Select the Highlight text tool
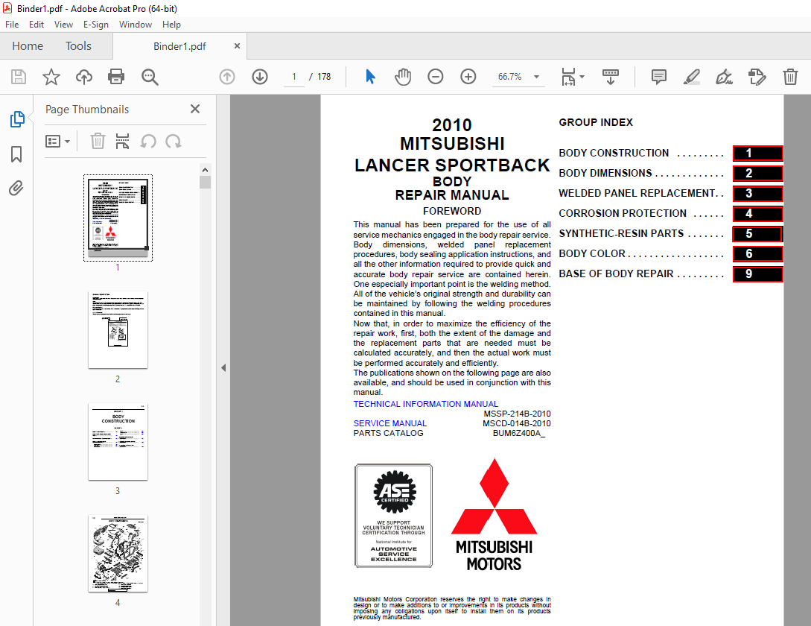The image size is (811, 626). [691, 77]
